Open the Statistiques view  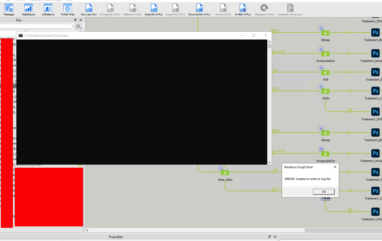pyautogui.click(x=28, y=10)
